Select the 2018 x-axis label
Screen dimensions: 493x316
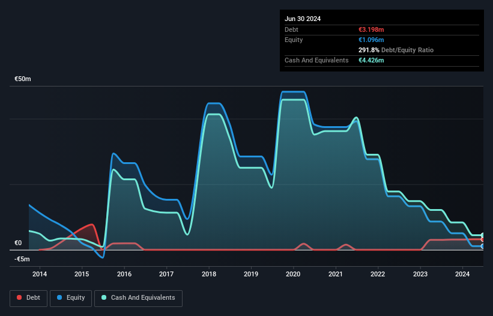tap(209, 274)
